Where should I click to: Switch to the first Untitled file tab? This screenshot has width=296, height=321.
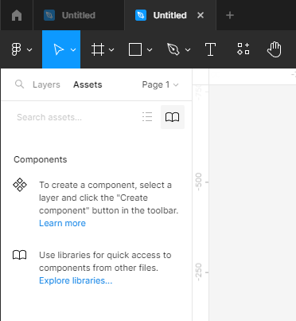coord(79,15)
